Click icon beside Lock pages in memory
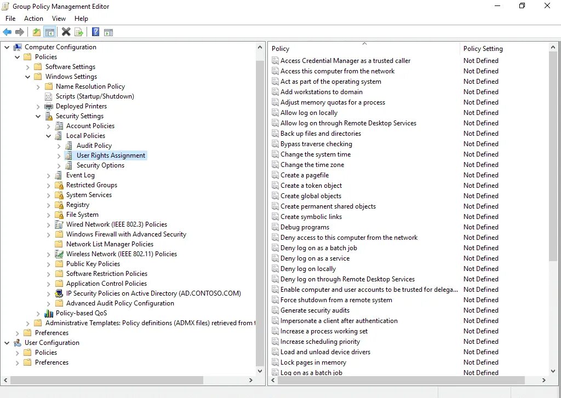 click(x=275, y=362)
